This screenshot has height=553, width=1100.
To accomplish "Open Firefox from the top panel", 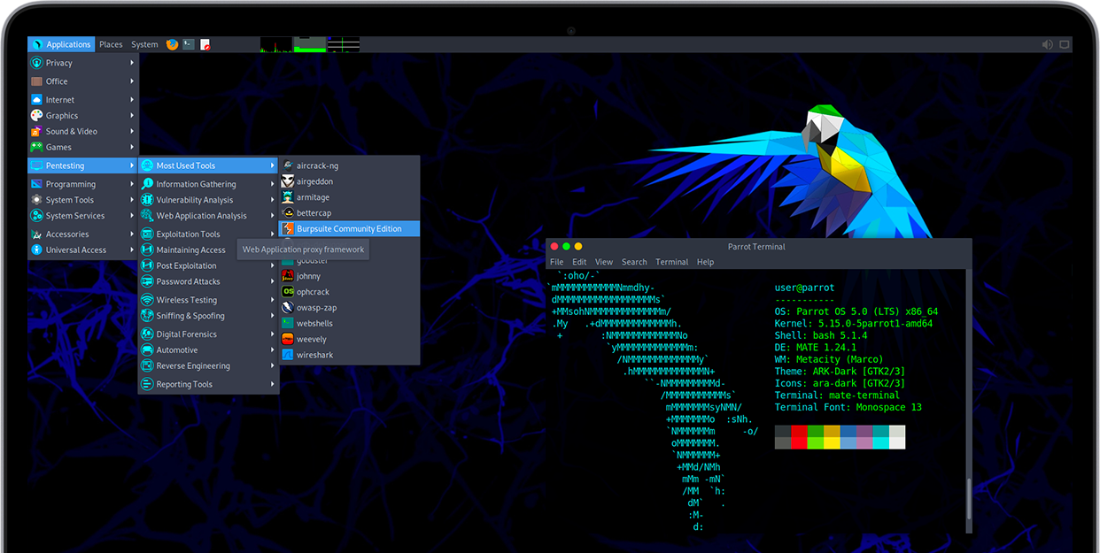I will point(172,44).
